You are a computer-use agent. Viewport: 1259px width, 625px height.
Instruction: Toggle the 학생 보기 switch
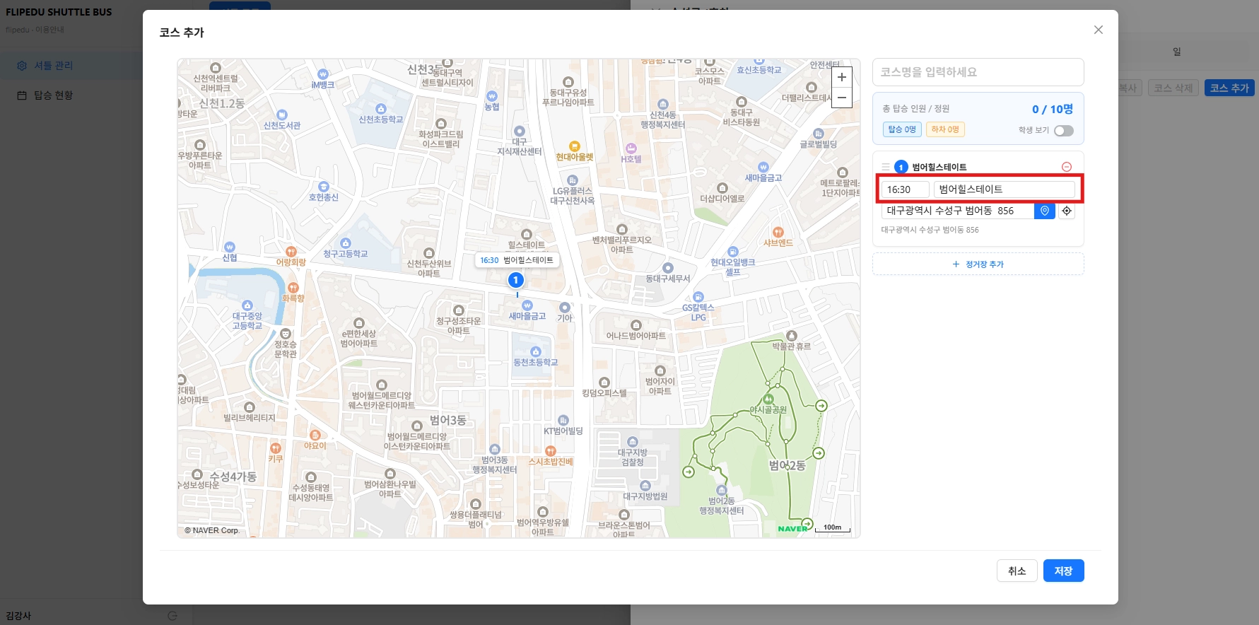1064,131
